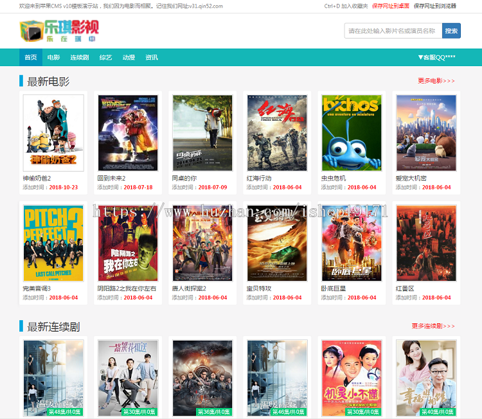The height and width of the screenshot is (419, 482).
Task: Open the drama poster marked 第40集
Action: [x=426, y=378]
